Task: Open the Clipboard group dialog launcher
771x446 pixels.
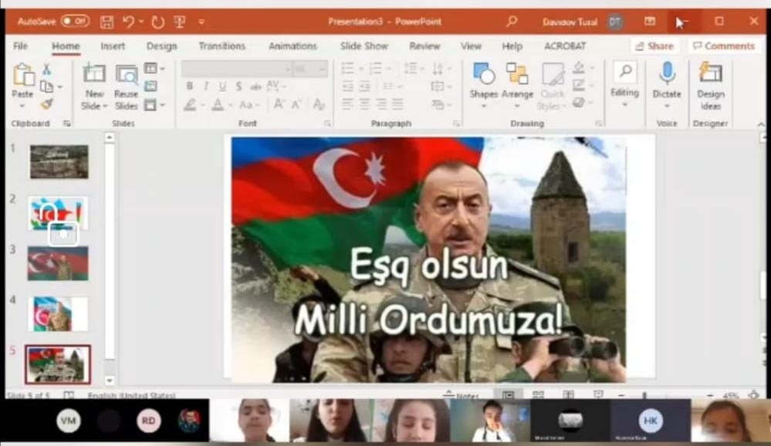Action: tap(67, 123)
